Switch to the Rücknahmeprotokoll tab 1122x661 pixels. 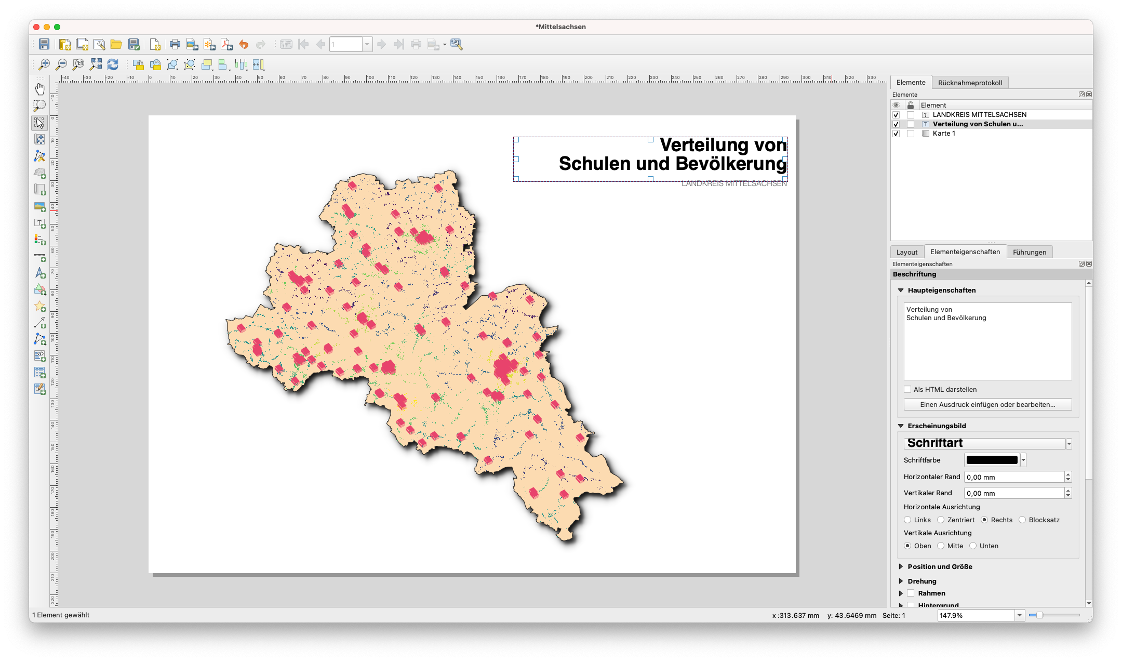click(970, 83)
